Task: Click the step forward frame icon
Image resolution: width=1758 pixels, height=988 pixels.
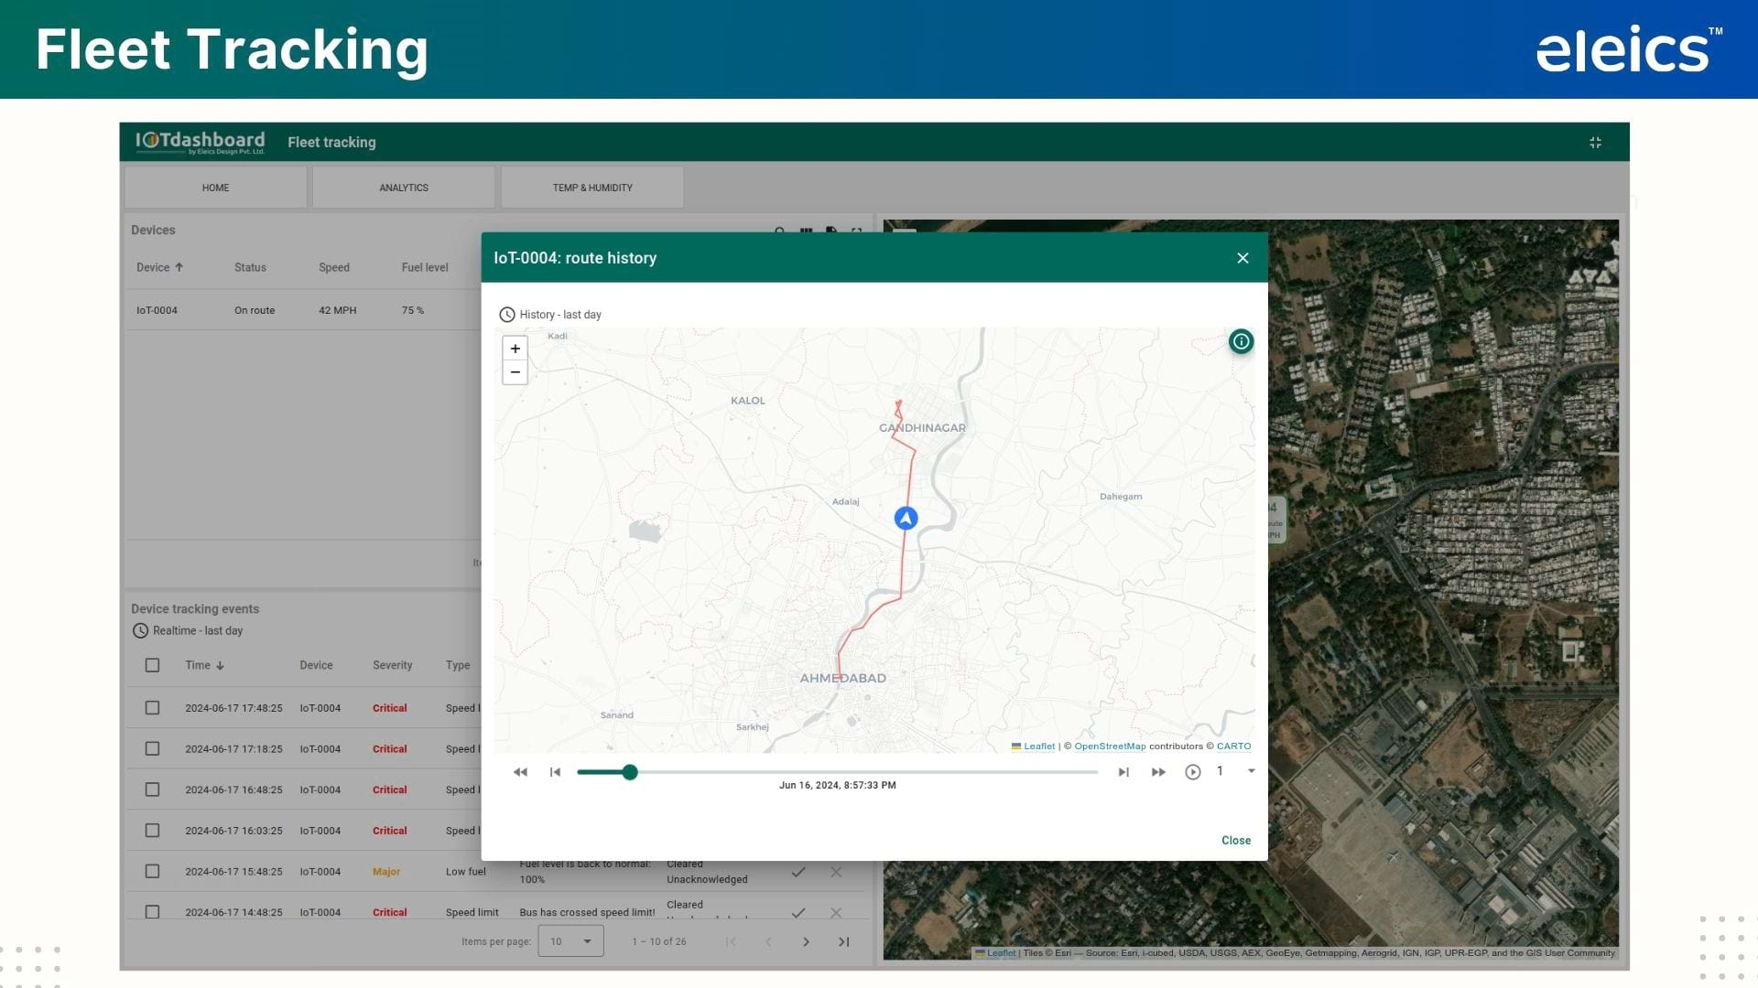Action: (1122, 772)
